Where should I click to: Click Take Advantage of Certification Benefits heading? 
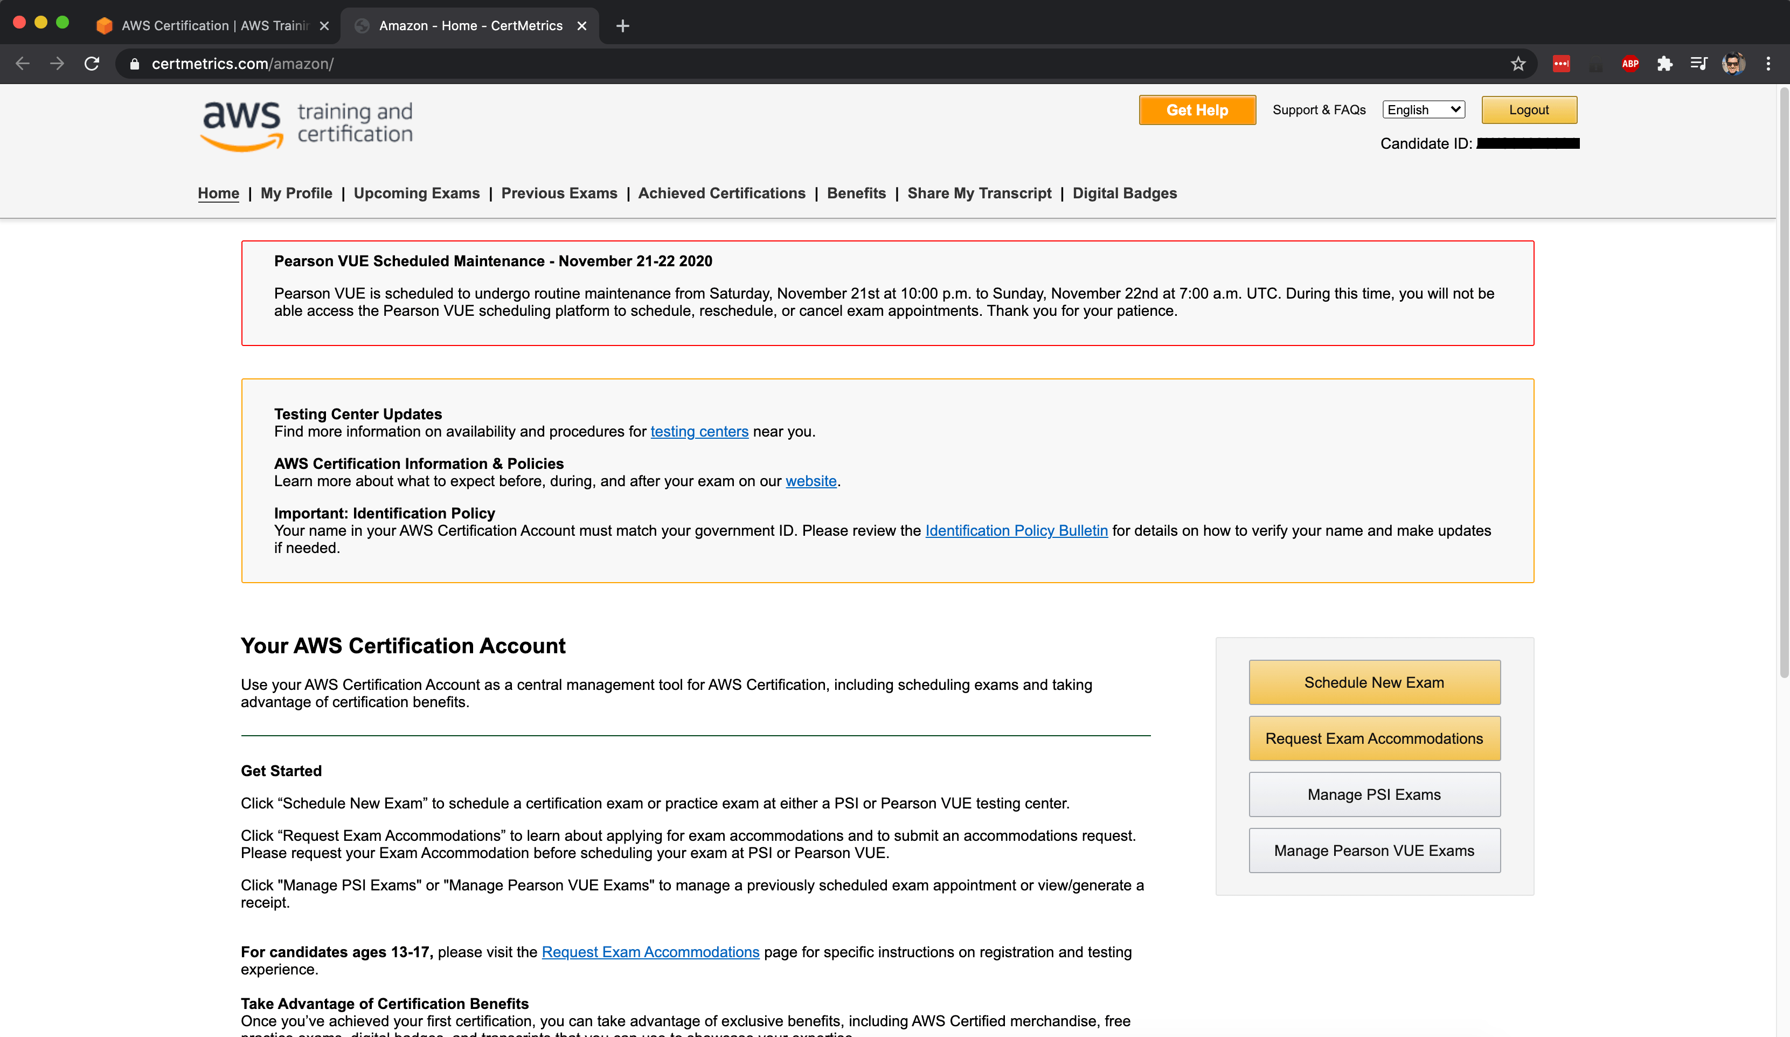384,1004
